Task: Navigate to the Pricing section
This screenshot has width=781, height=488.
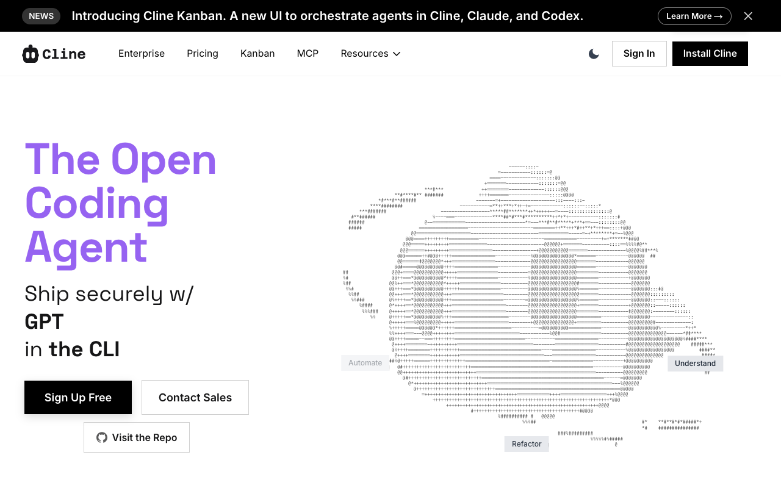Action: point(202,54)
